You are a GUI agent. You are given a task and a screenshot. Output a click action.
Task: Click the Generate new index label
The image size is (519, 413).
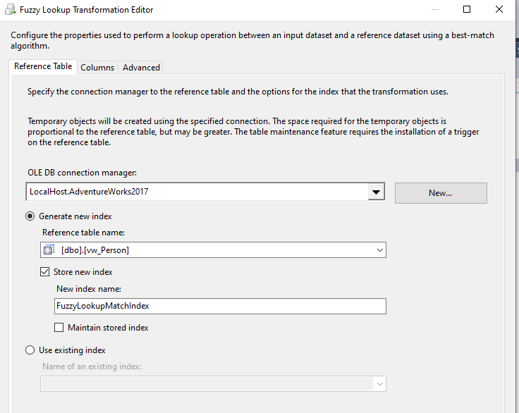[x=75, y=216]
